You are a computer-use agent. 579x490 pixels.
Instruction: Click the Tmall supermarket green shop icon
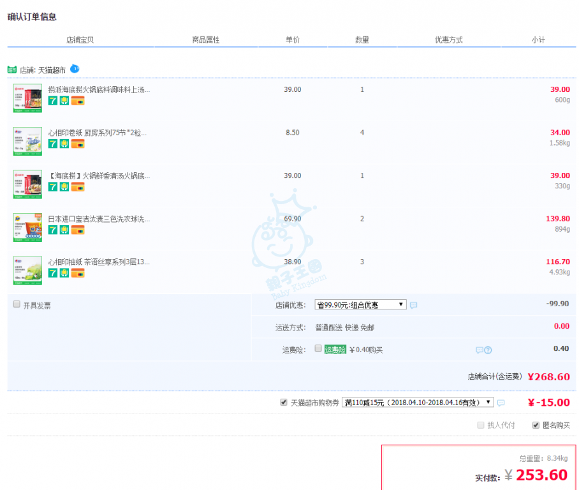tap(12, 69)
